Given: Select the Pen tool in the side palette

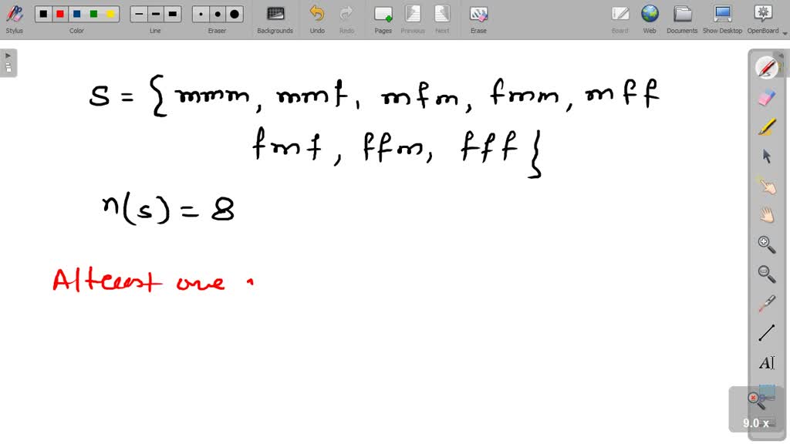Looking at the screenshot, I should (766, 69).
